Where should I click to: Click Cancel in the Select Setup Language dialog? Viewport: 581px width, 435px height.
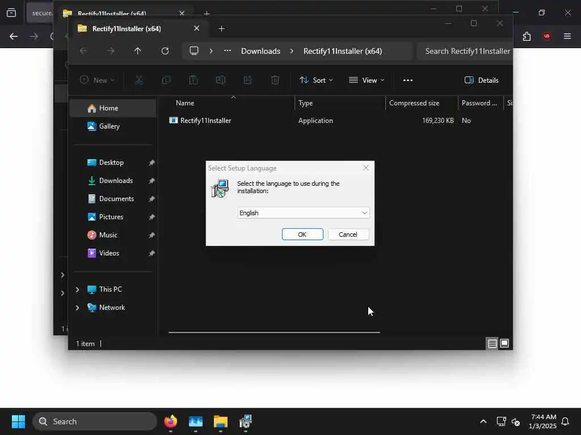348,234
